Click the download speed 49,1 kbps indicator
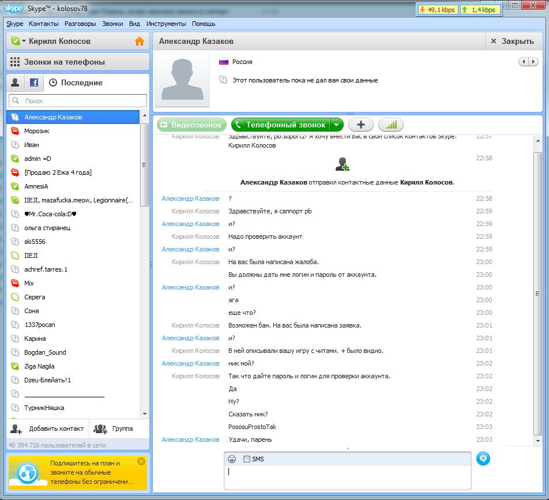Image resolution: width=549 pixels, height=500 pixels. click(437, 10)
